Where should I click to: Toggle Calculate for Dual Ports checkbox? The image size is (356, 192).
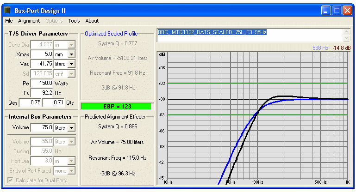(x=10, y=180)
